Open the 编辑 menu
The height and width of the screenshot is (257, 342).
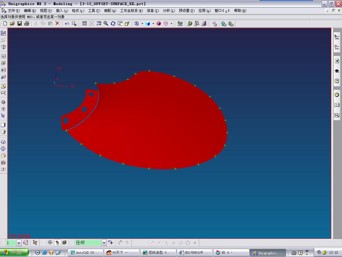[30, 10]
